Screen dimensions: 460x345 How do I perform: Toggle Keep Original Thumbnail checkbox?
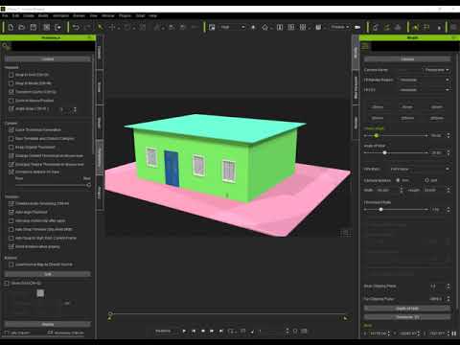[11, 147]
